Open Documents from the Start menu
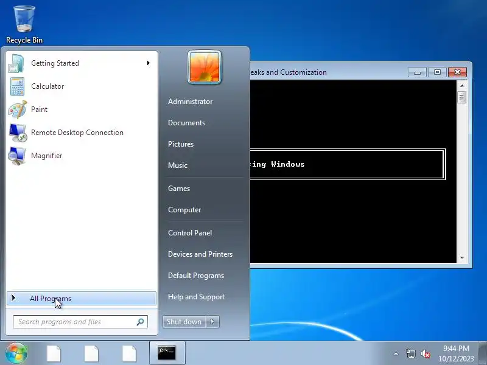The height and width of the screenshot is (365, 487). [186, 123]
